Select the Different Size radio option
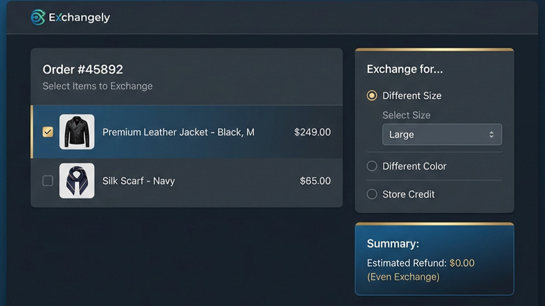This screenshot has width=545, height=306. pos(372,96)
